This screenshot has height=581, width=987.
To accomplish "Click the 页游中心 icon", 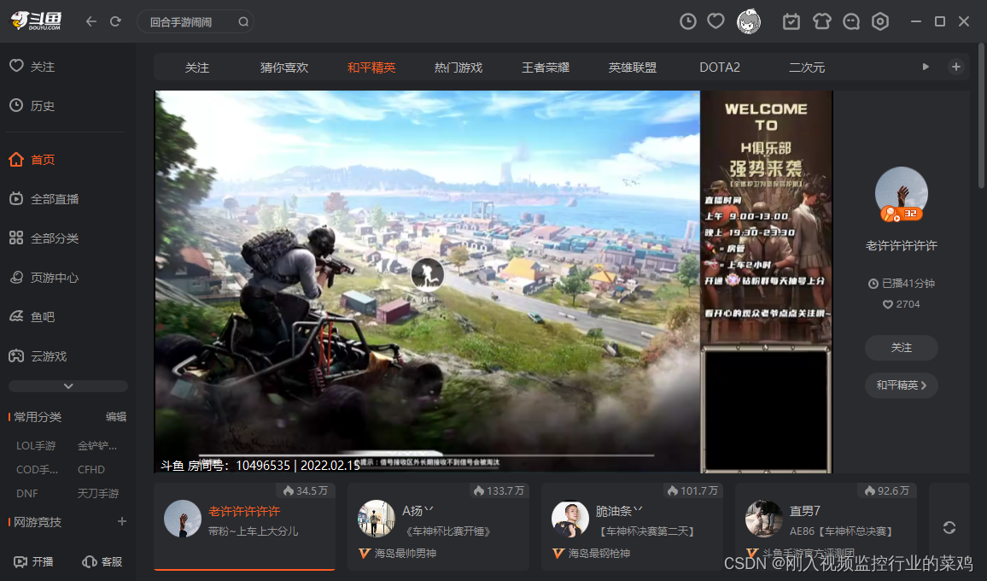I will pos(16,278).
